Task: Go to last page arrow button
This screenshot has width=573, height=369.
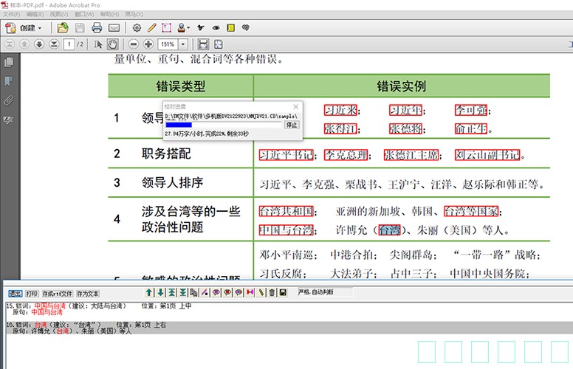Action: [54, 44]
